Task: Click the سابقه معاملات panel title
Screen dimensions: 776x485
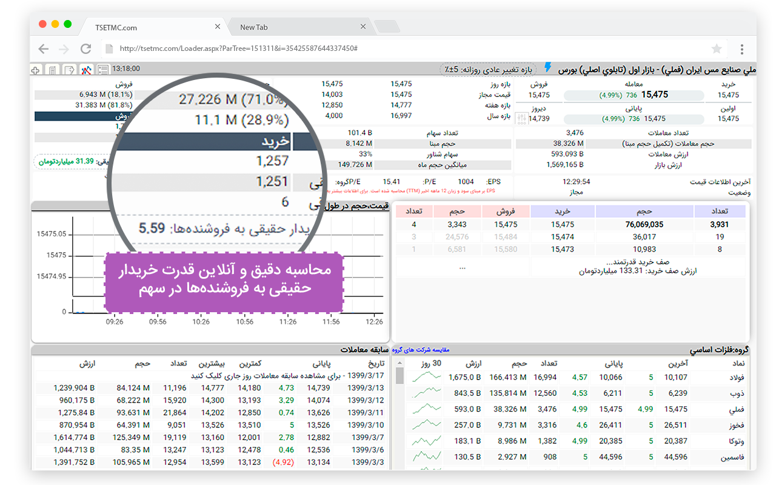Action: (364, 350)
